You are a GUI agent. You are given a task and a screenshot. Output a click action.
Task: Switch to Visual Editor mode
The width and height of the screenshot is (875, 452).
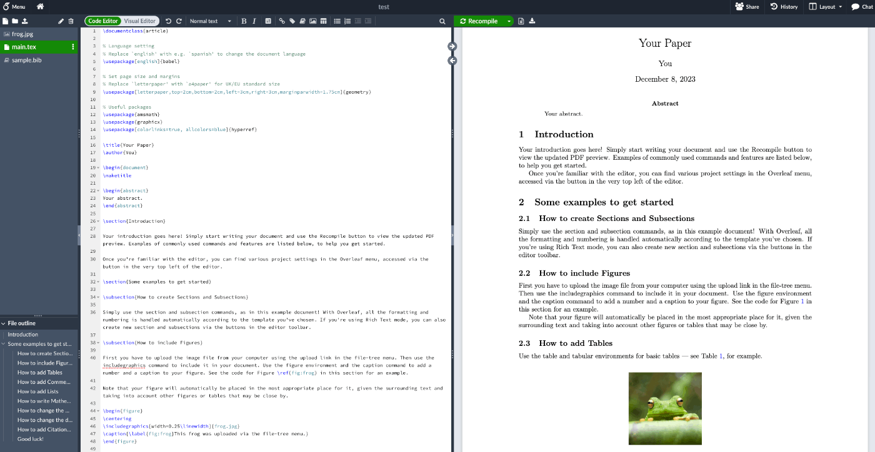pos(139,21)
